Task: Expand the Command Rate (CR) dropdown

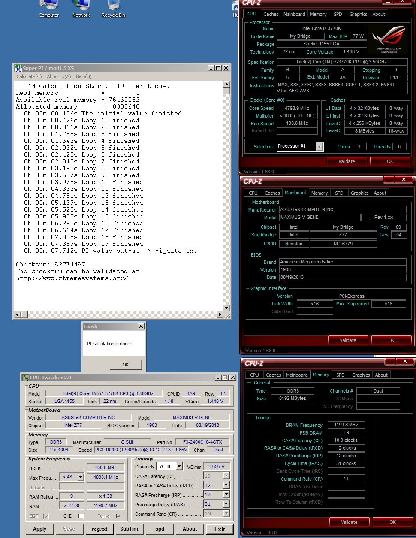Action: pyautogui.click(x=226, y=514)
